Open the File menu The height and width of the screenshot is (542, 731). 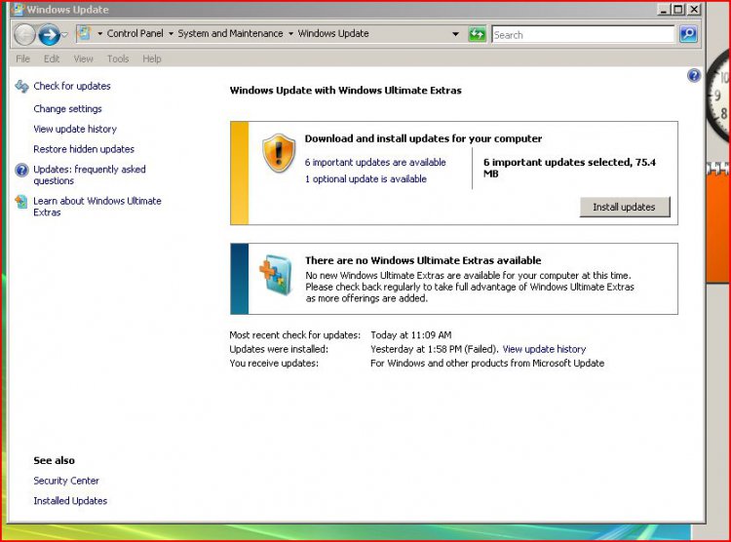pyautogui.click(x=22, y=58)
